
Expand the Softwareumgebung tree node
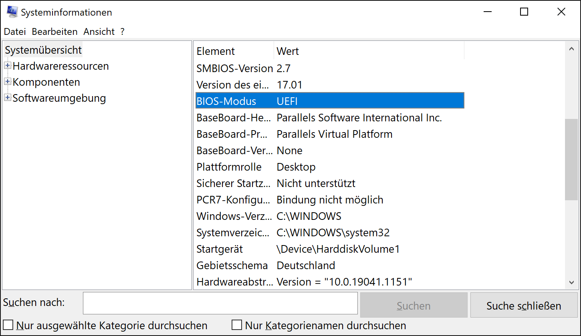click(x=7, y=97)
